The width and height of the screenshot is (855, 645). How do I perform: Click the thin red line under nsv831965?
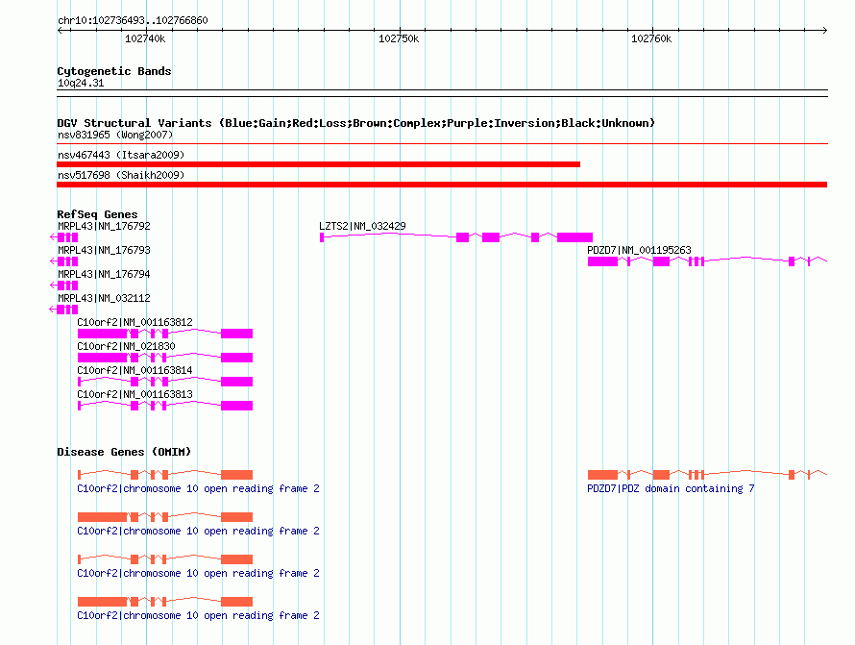click(x=442, y=144)
